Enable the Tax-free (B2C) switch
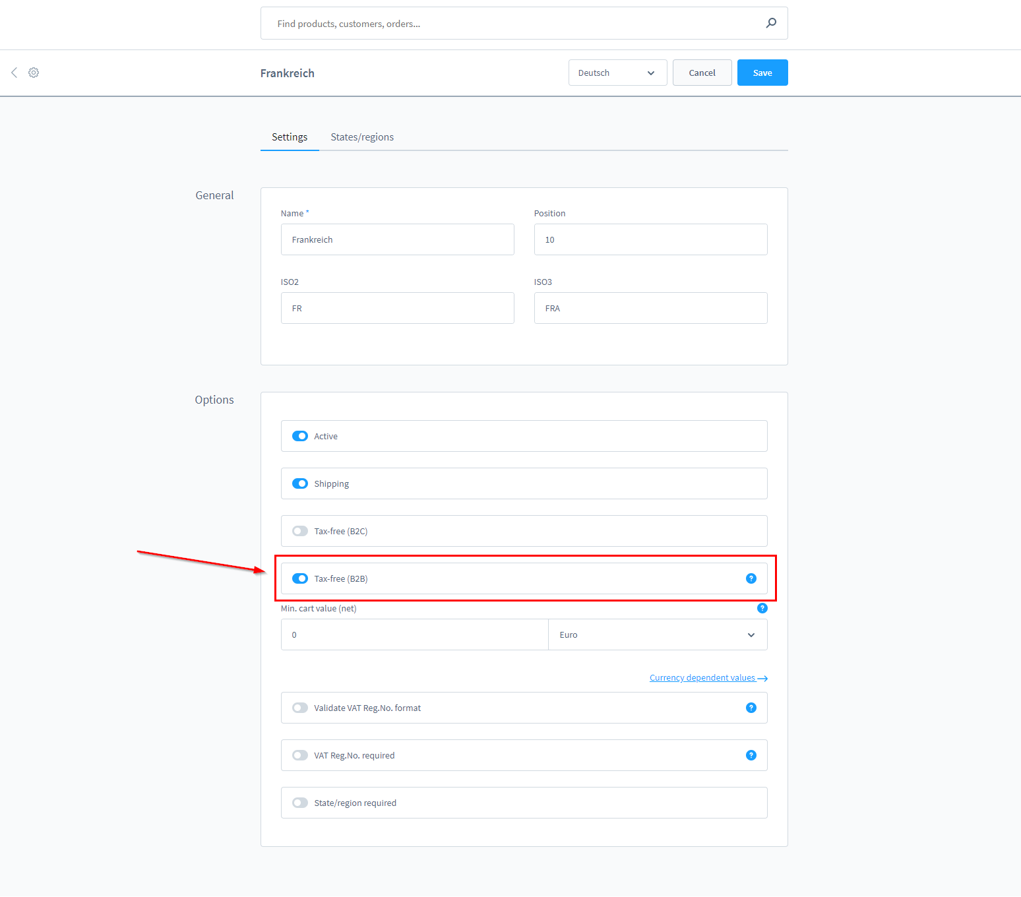Viewport: 1021px width, 897px height. coord(300,531)
